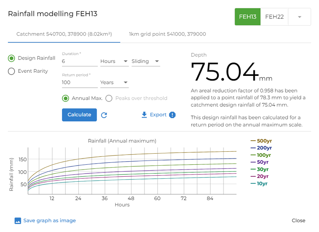Open the Hours duration unit dropdown
Viewport: 319px width, 232px height.
tap(114, 61)
